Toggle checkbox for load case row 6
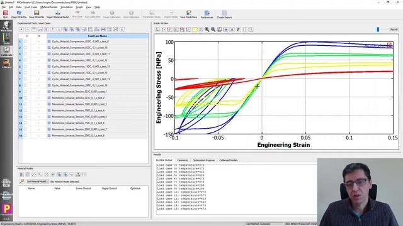 pyautogui.click(x=25, y=73)
